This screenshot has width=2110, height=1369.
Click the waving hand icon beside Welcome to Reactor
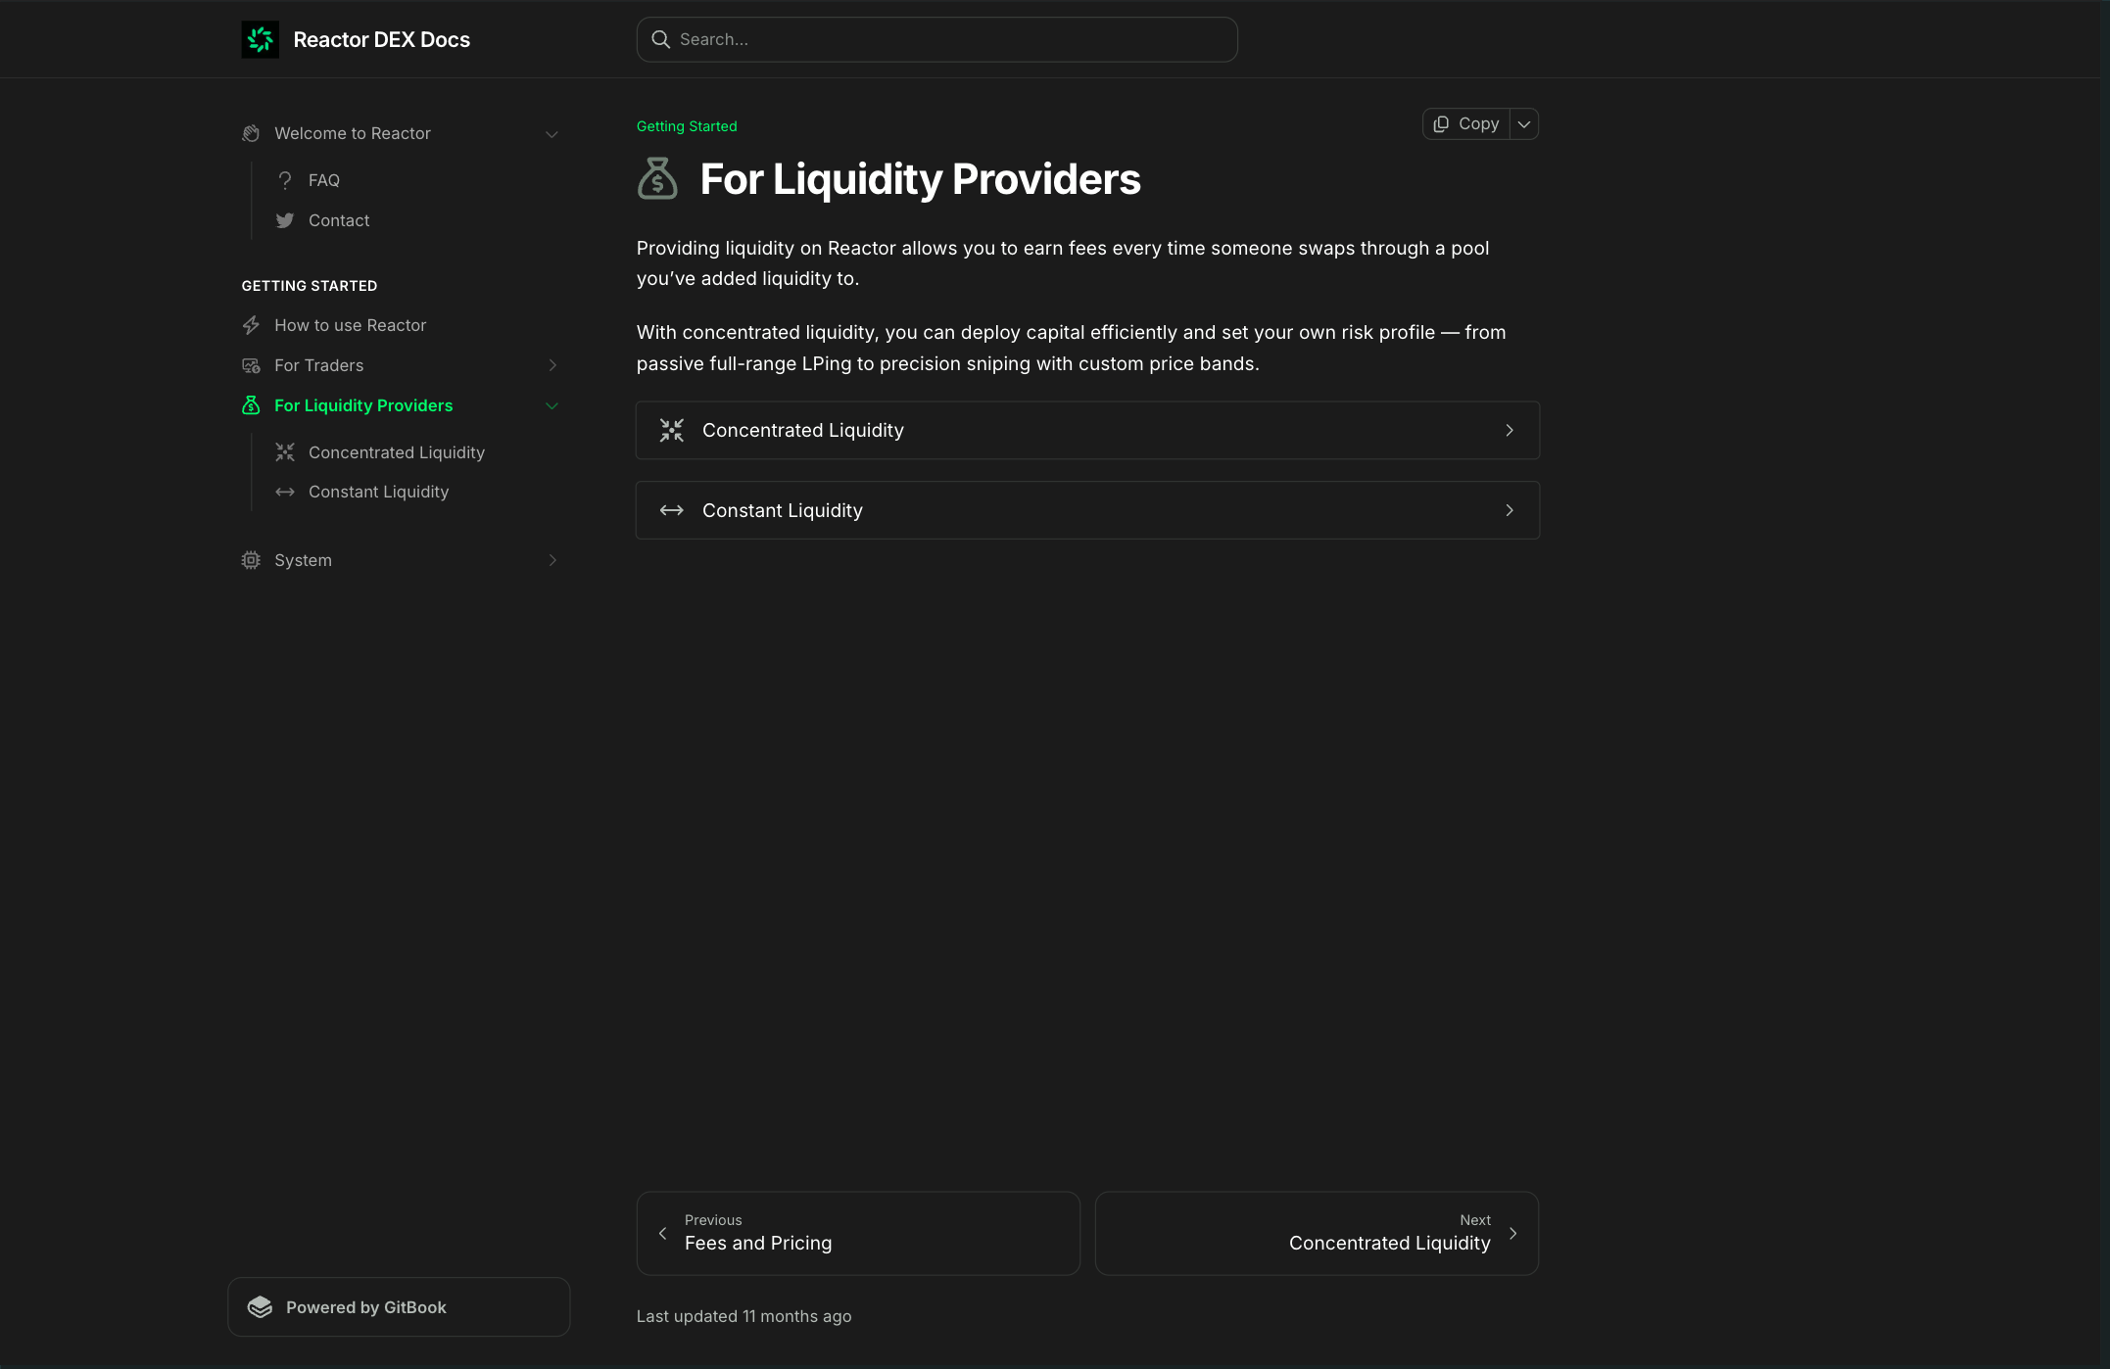pyautogui.click(x=251, y=133)
